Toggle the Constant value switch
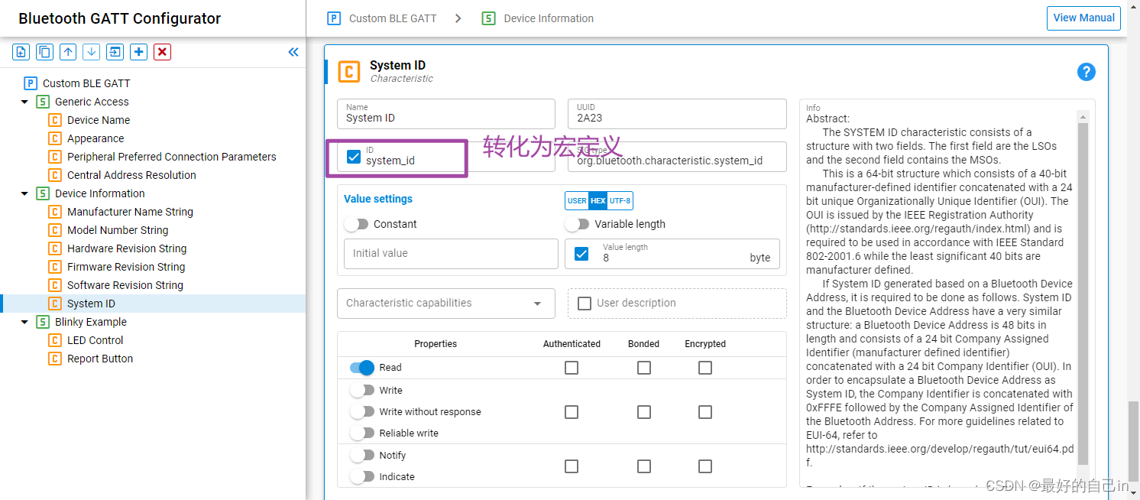 [x=356, y=224]
